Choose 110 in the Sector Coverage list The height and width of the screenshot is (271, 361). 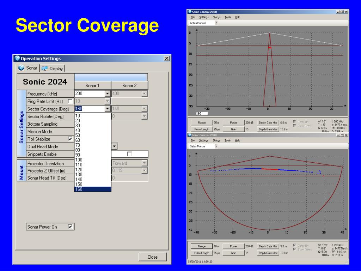coord(93,164)
